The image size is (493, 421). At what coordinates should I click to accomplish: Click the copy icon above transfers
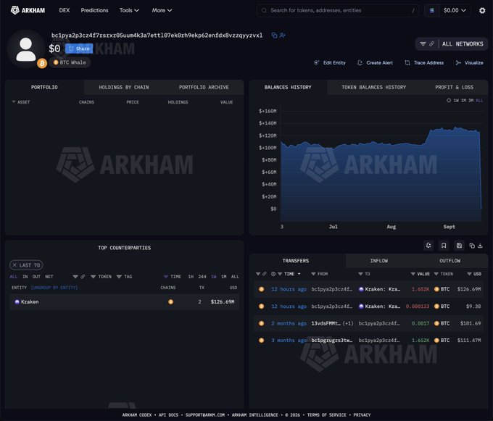(x=472, y=246)
